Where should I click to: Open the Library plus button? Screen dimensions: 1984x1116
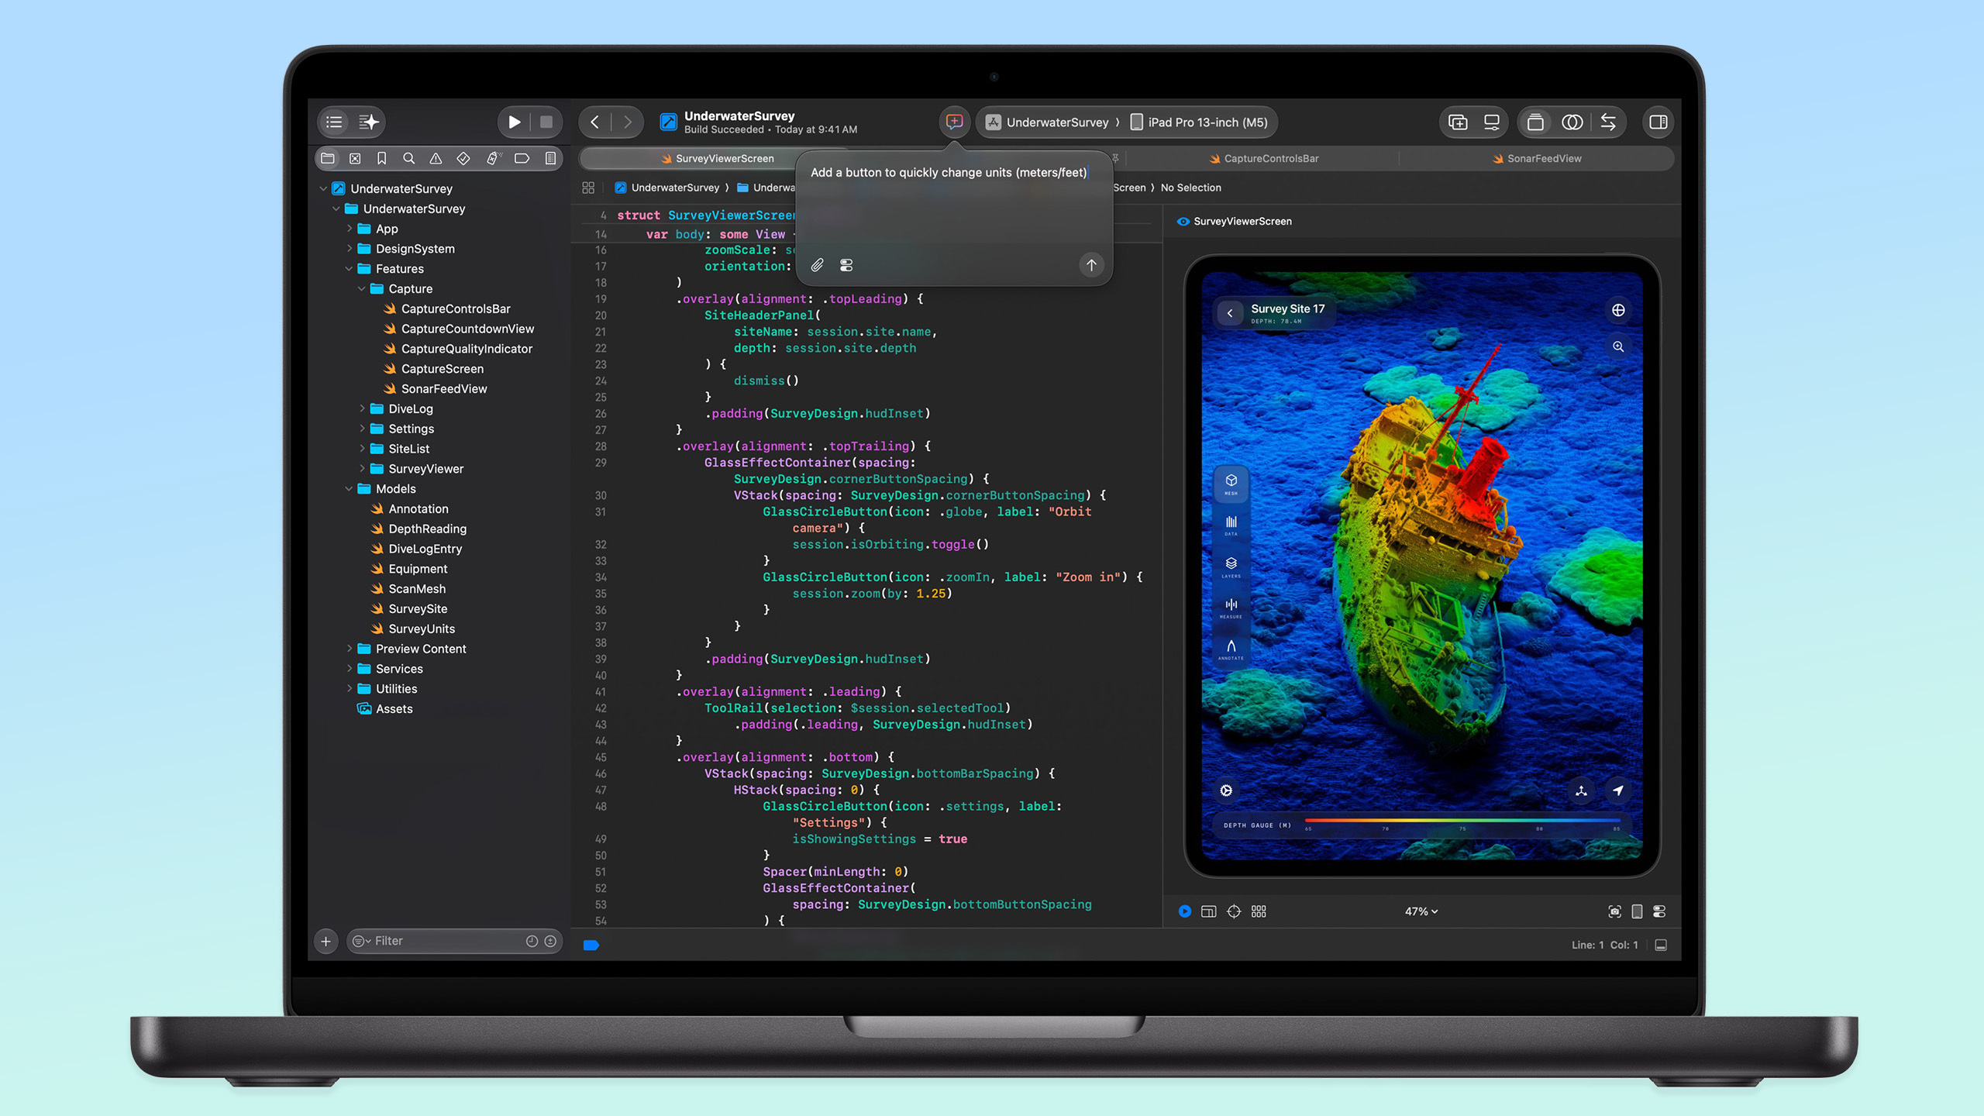pos(1458,122)
